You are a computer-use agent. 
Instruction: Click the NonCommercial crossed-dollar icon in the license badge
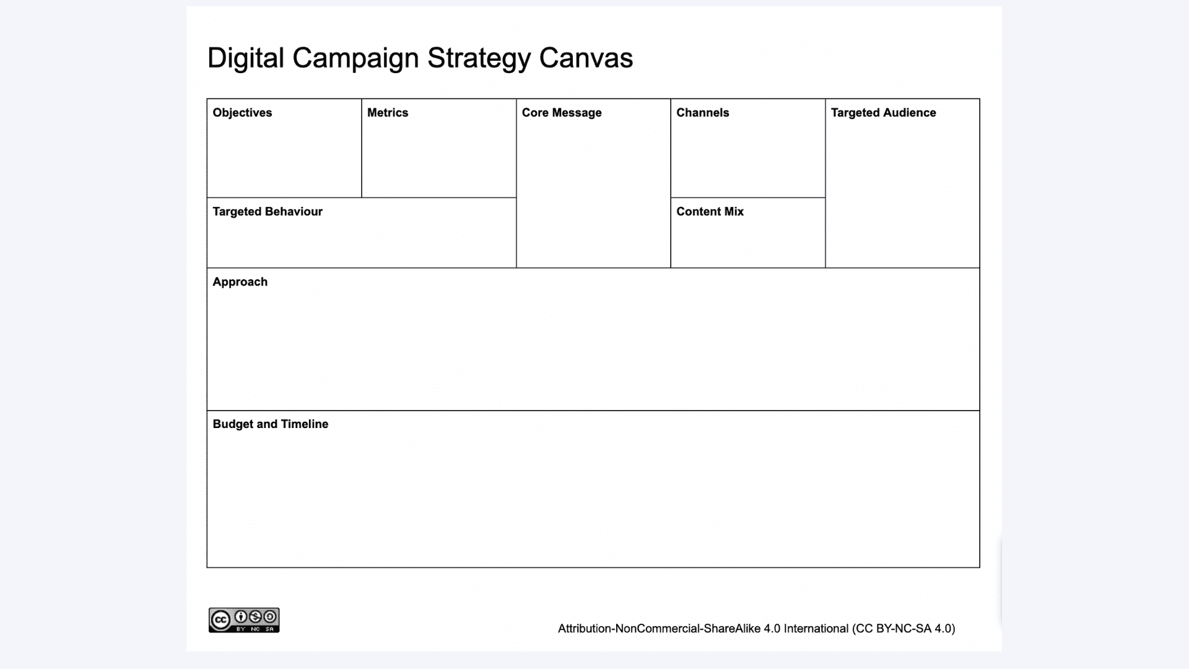[x=255, y=616]
